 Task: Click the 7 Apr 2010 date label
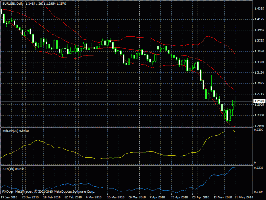click(x=157, y=197)
